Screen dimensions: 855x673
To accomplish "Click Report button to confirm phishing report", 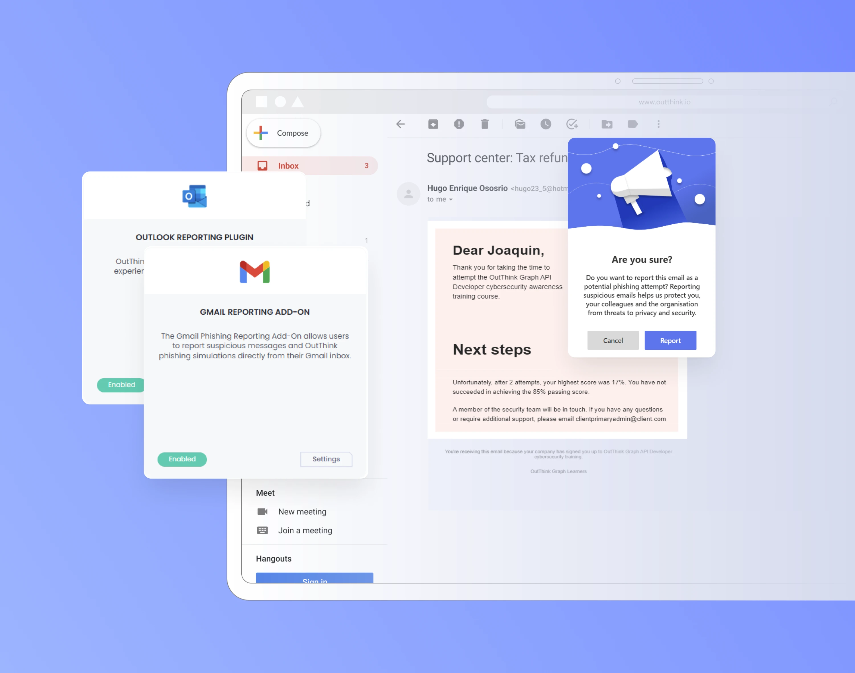I will point(668,340).
